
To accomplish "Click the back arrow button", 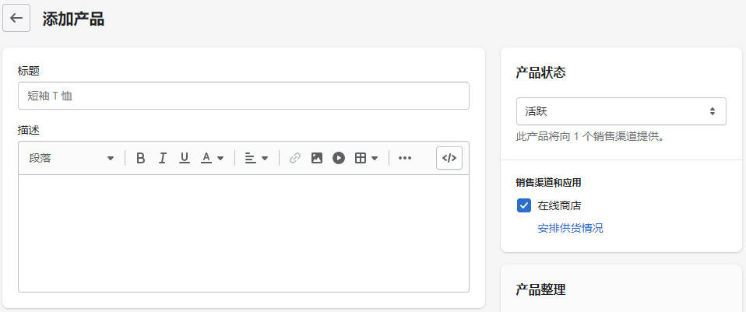I will pos(16,19).
